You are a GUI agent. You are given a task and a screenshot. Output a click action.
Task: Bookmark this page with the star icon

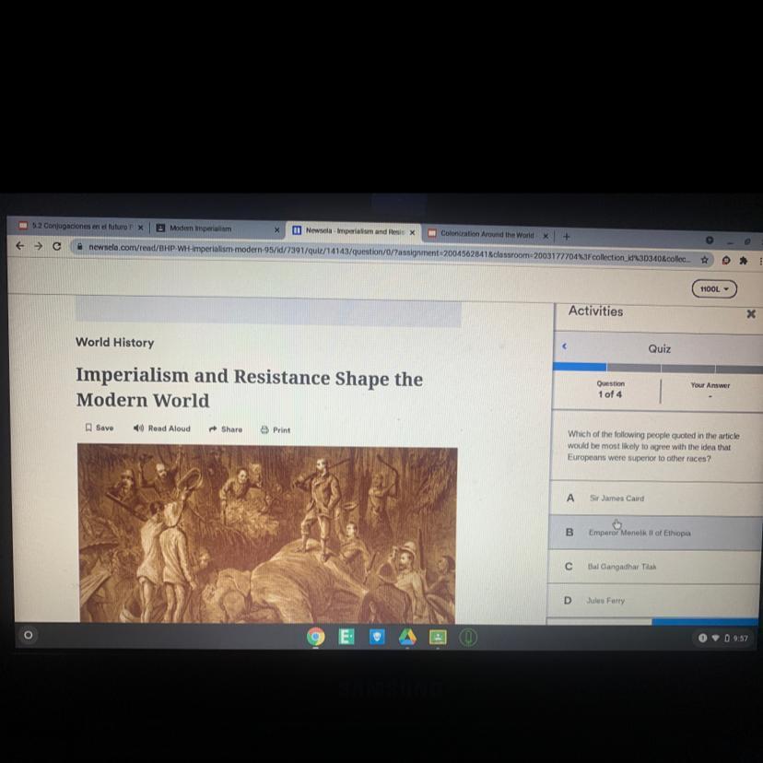click(704, 260)
